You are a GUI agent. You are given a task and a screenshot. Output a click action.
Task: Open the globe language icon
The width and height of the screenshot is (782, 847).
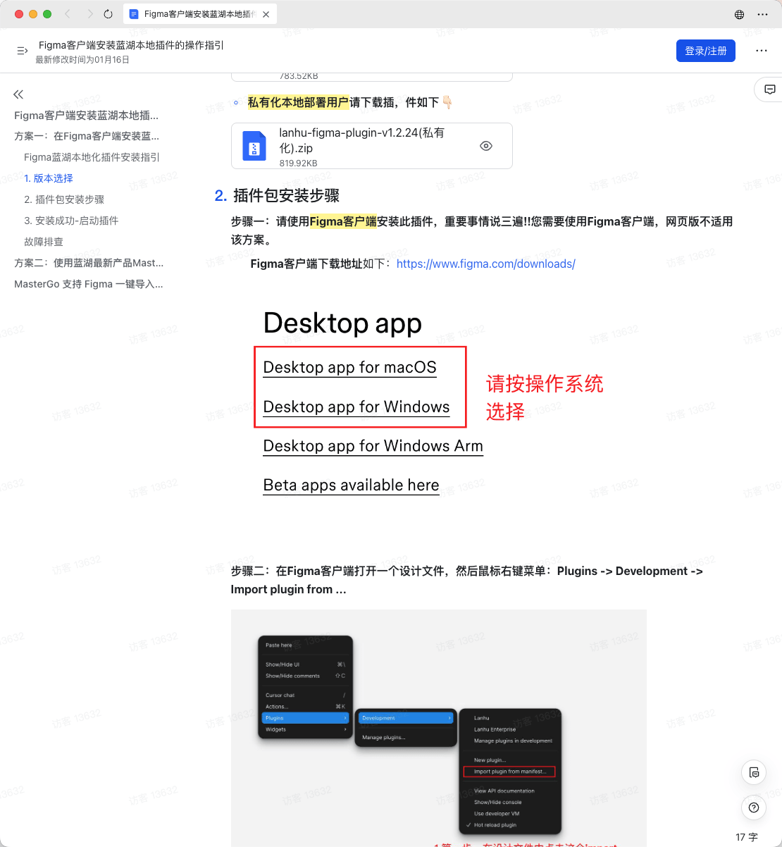click(x=739, y=14)
